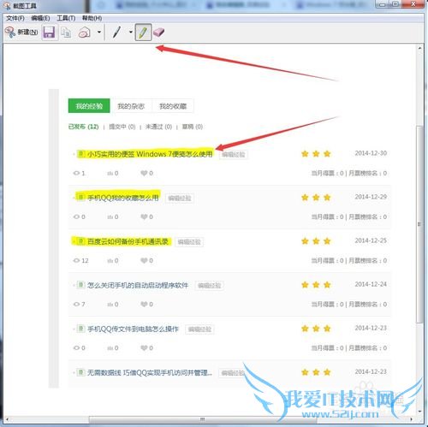This screenshot has width=428, height=427.
Task: Open article 怎么关闭手机的自动启动程序软件
Action: [138, 285]
